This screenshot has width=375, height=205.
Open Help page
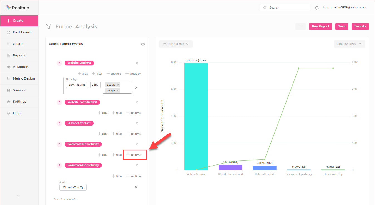(x=19, y=113)
